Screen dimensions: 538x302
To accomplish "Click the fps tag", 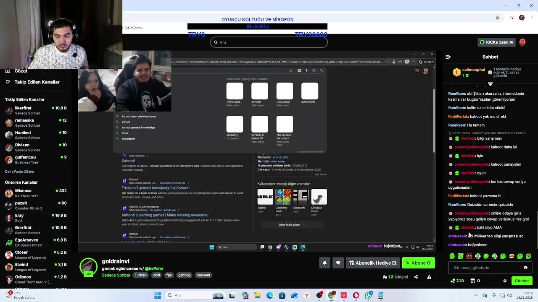I will (169, 275).
